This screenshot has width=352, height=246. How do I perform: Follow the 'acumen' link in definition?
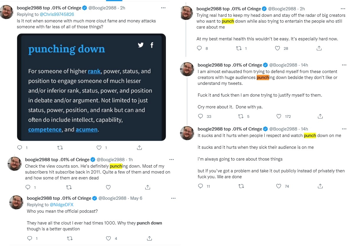(x=87, y=130)
